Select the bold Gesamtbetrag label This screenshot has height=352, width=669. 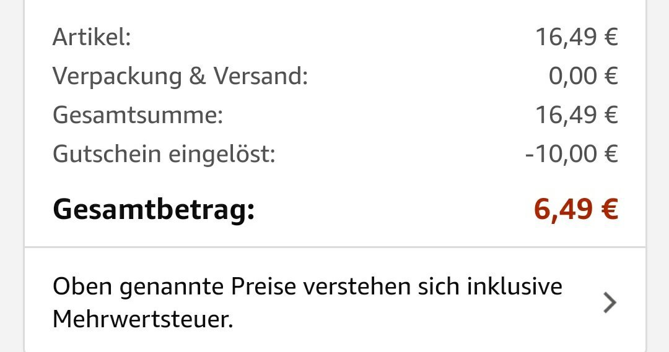pos(154,210)
